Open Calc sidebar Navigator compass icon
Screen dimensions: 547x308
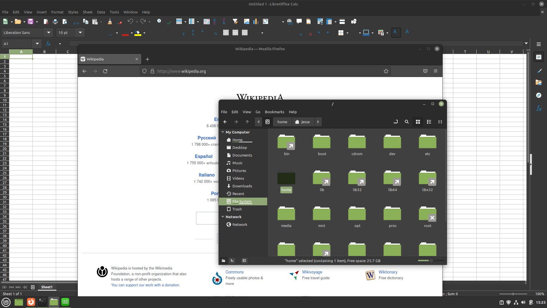click(538, 95)
